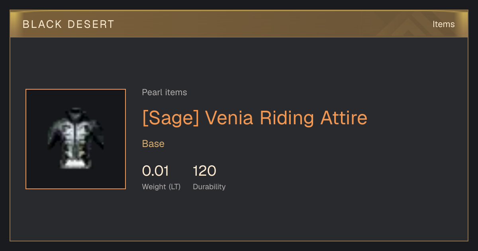The image size is (478, 251).
Task: Click the 120 durability value
Action: tap(204, 171)
